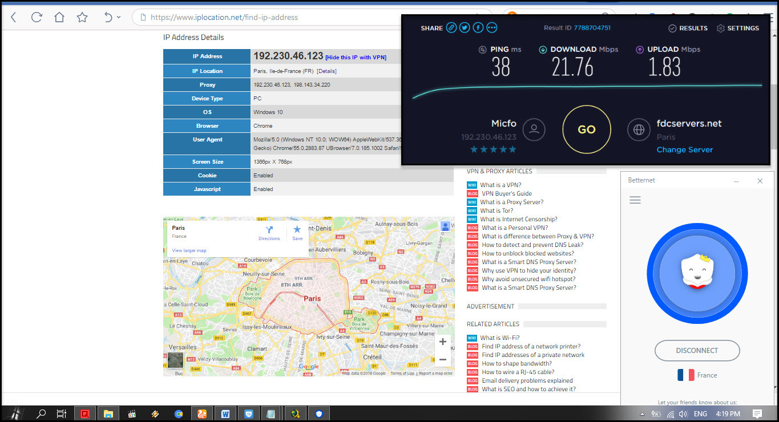
Task: Open 'How to wire a RJ-45 cable?' article
Action: [518, 372]
